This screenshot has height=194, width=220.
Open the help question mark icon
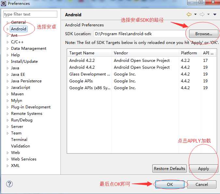point(9,184)
